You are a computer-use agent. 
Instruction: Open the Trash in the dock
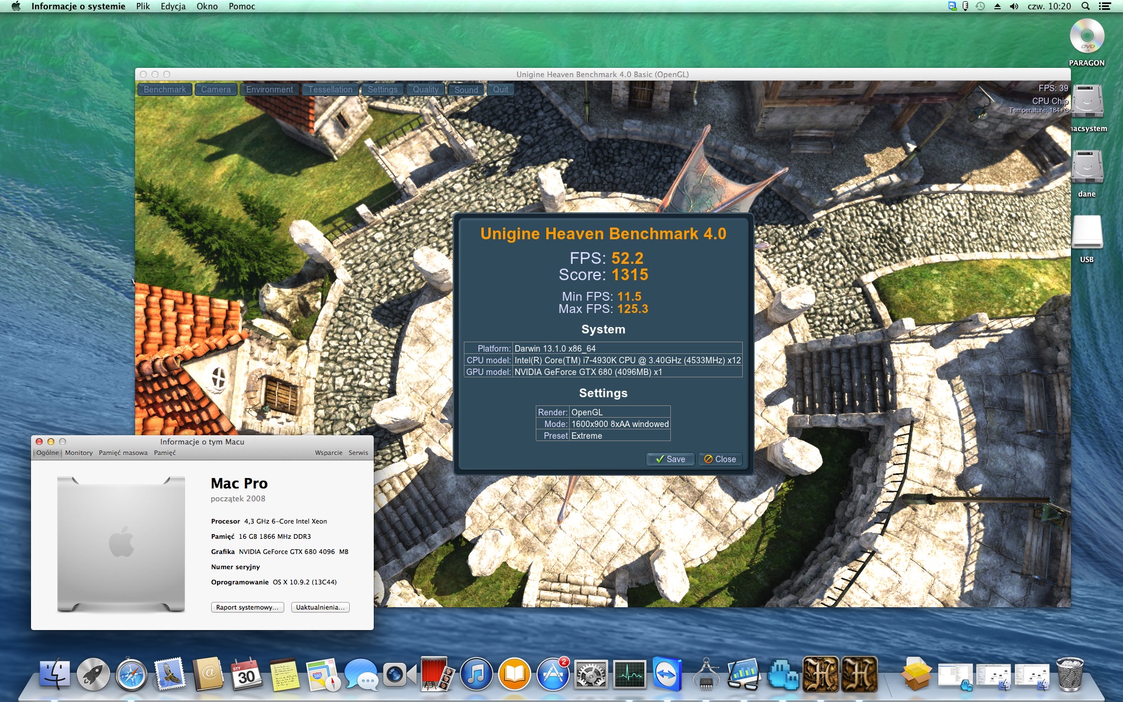[x=1070, y=675]
